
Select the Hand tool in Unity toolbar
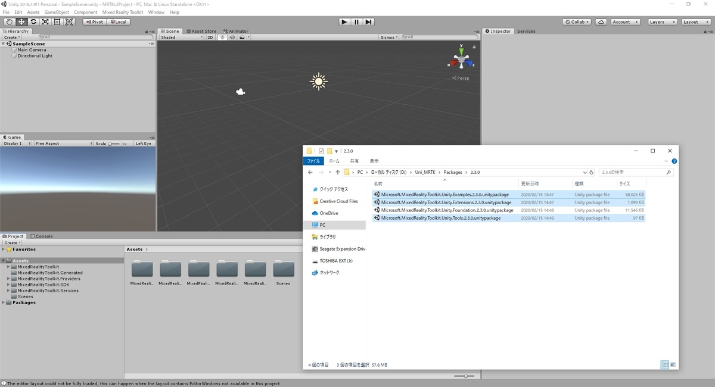point(9,22)
